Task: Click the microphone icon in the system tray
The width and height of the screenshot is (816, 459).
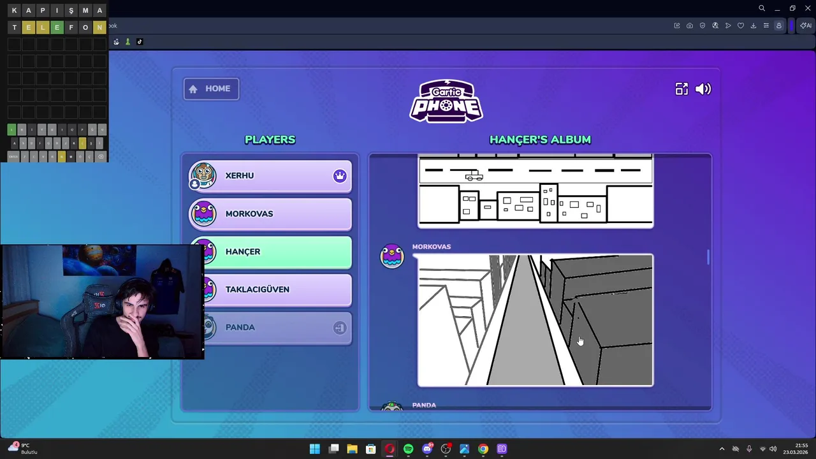Action: coord(749,449)
